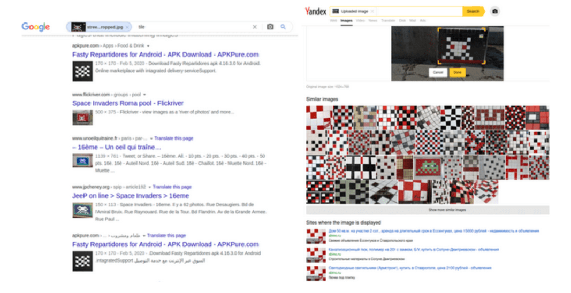Image resolution: width=571 pixels, height=293 pixels.
Task: Click the Yandex logo
Action: (315, 11)
